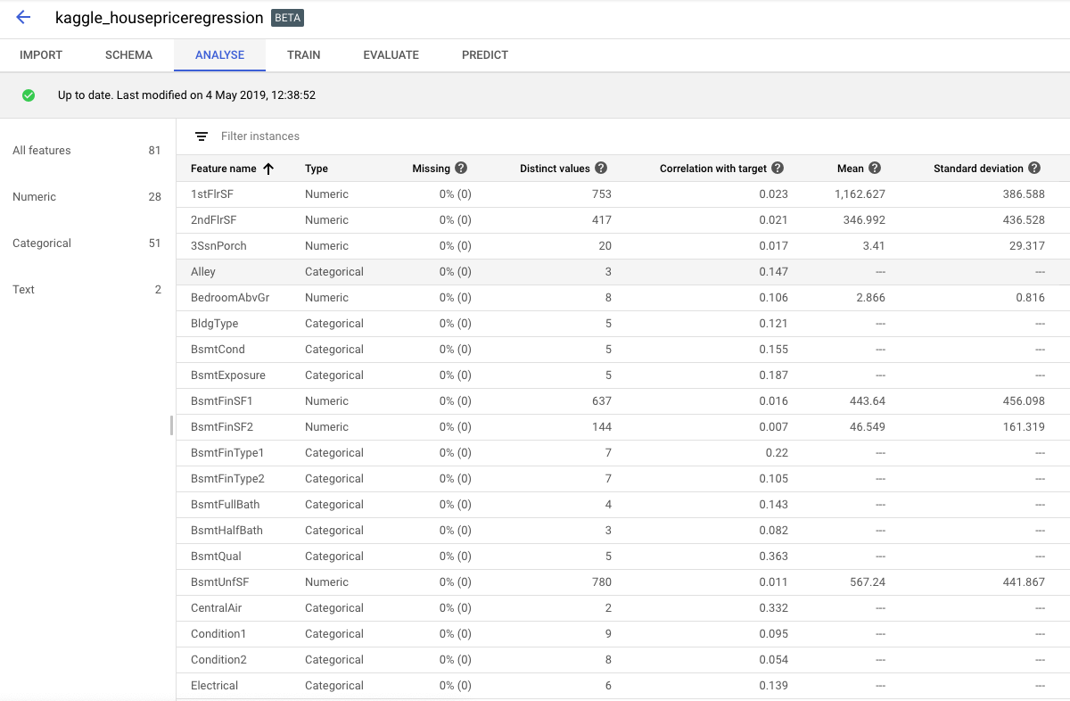Select the BldgType feature row
The height and width of the screenshot is (701, 1070).
623,324
